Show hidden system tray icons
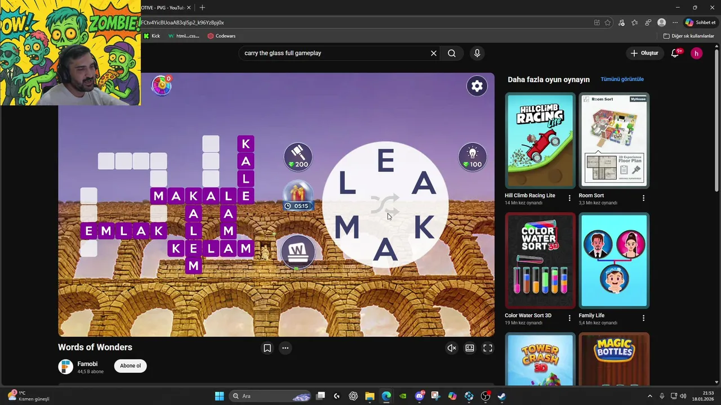The width and height of the screenshot is (721, 405). click(649, 396)
